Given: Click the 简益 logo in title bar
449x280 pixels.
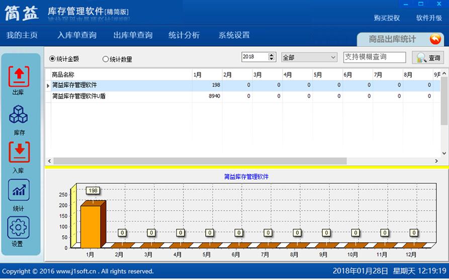Looking at the screenshot, I should click(22, 13).
